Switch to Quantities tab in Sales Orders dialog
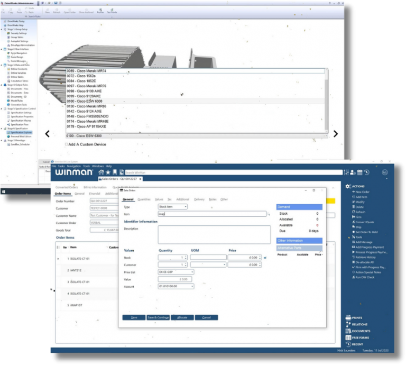The height and width of the screenshot is (365, 406). [x=144, y=199]
